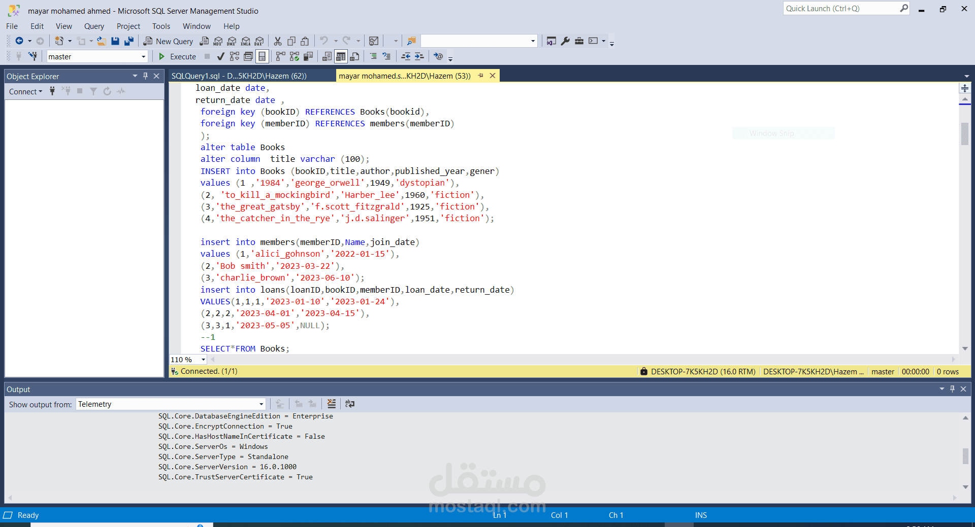
Task: Toggle Include Live Query Statistics
Action: pyautogui.click(x=295, y=56)
